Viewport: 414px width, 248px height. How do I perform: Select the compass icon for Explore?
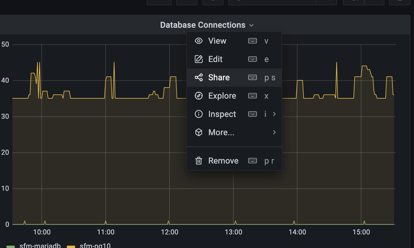click(198, 96)
